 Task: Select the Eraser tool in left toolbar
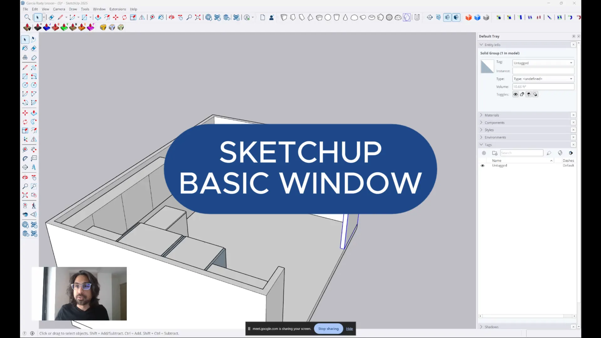[x=34, y=48]
